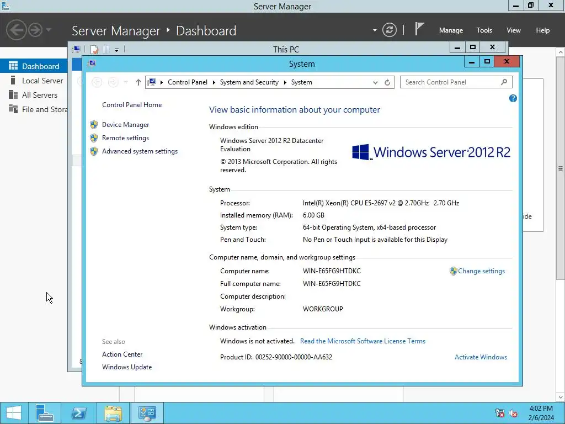Open dropdown left of Server Manager refresh icon
565x424 pixels.
(x=375, y=30)
